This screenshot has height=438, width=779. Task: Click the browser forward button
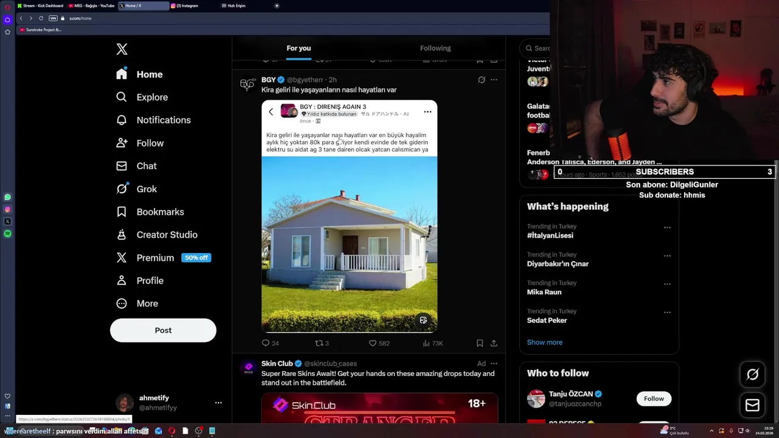click(31, 18)
